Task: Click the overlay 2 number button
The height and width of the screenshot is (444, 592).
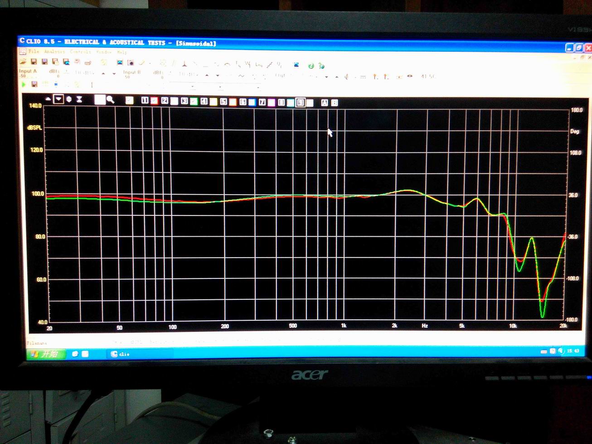Action: tap(165, 101)
